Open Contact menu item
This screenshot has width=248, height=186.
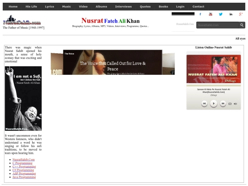coord(198,6)
